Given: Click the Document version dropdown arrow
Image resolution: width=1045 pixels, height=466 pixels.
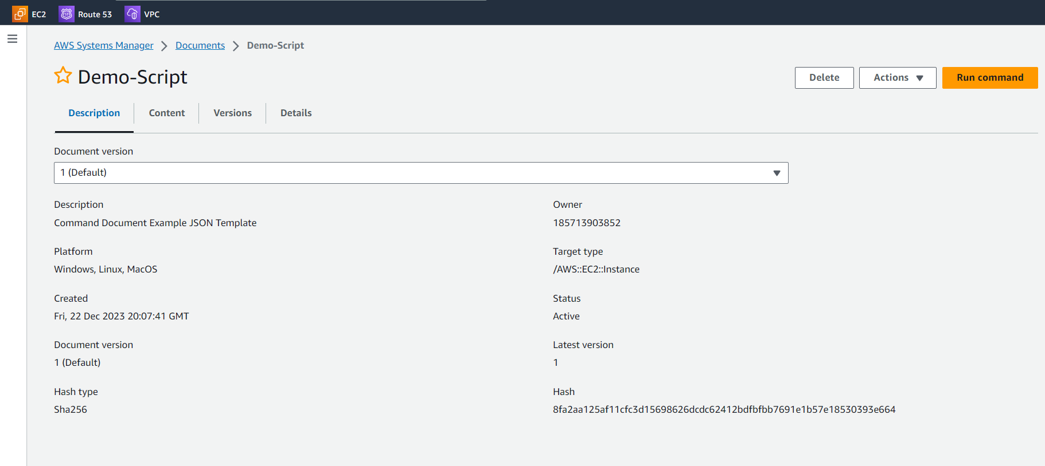Looking at the screenshot, I should point(777,173).
